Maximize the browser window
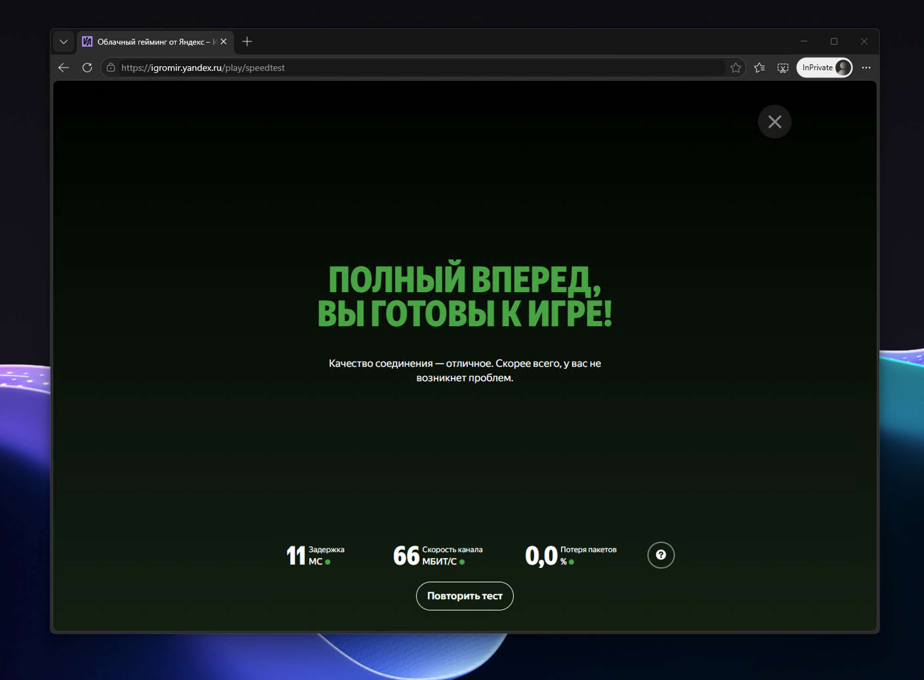 (x=834, y=42)
